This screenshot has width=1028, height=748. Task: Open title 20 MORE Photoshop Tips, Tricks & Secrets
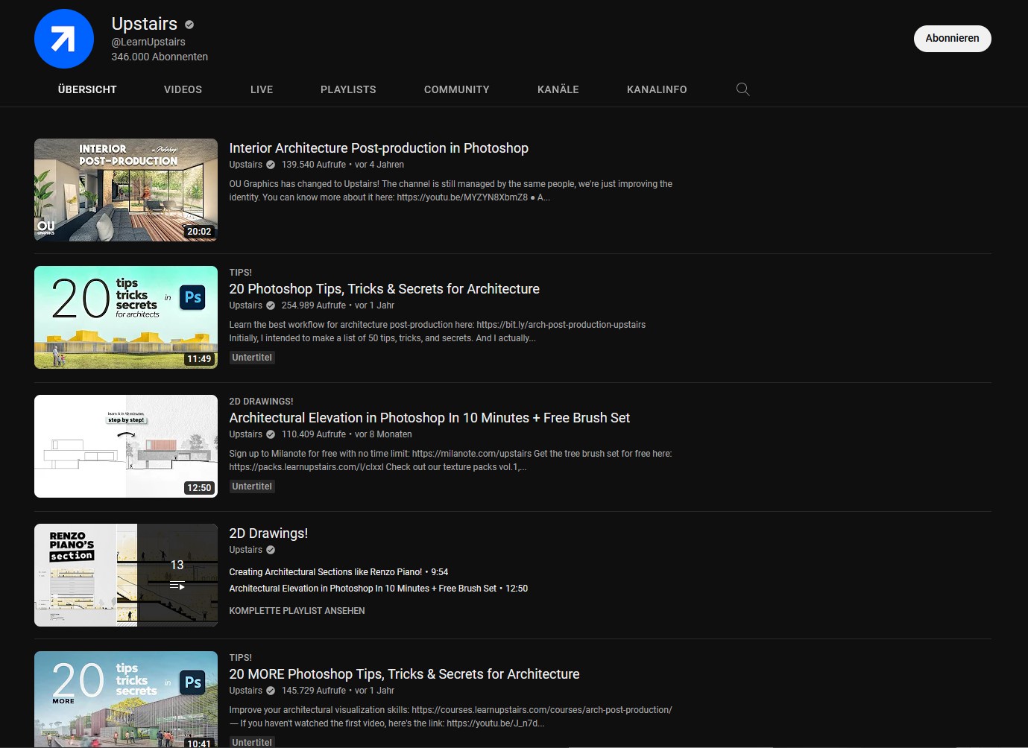(x=404, y=674)
